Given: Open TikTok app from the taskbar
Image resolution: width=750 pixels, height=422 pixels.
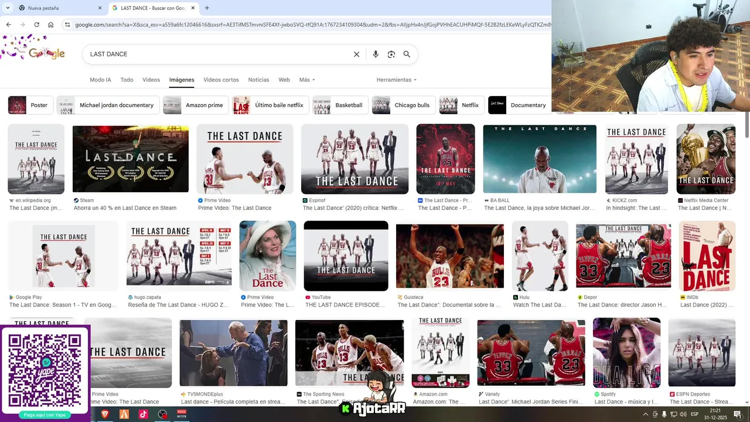Looking at the screenshot, I should (144, 414).
